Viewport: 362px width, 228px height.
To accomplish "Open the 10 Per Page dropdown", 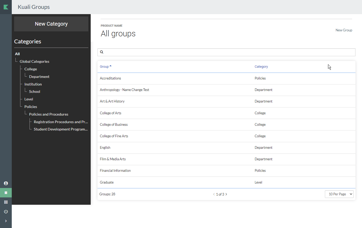I will click(339, 194).
